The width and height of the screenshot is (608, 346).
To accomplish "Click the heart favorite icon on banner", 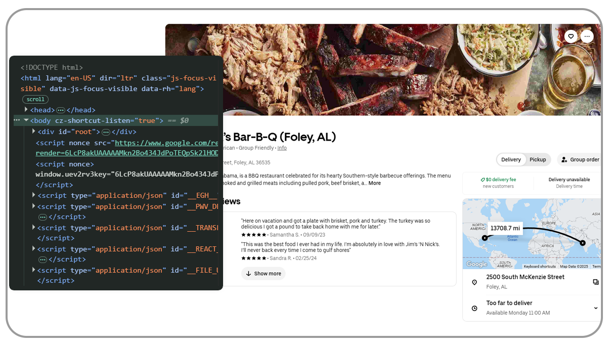I will click(571, 36).
